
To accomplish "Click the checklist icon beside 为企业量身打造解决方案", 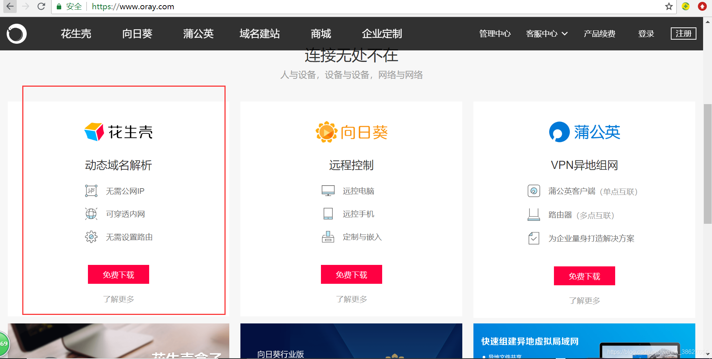I will 534,238.
